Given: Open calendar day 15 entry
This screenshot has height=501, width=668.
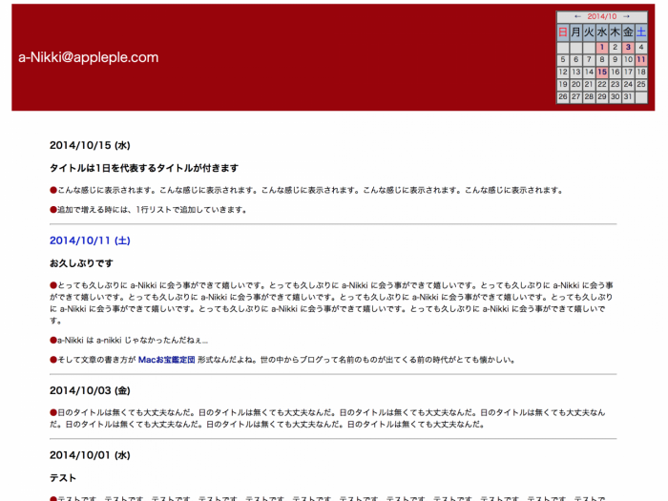Looking at the screenshot, I should coord(602,72).
